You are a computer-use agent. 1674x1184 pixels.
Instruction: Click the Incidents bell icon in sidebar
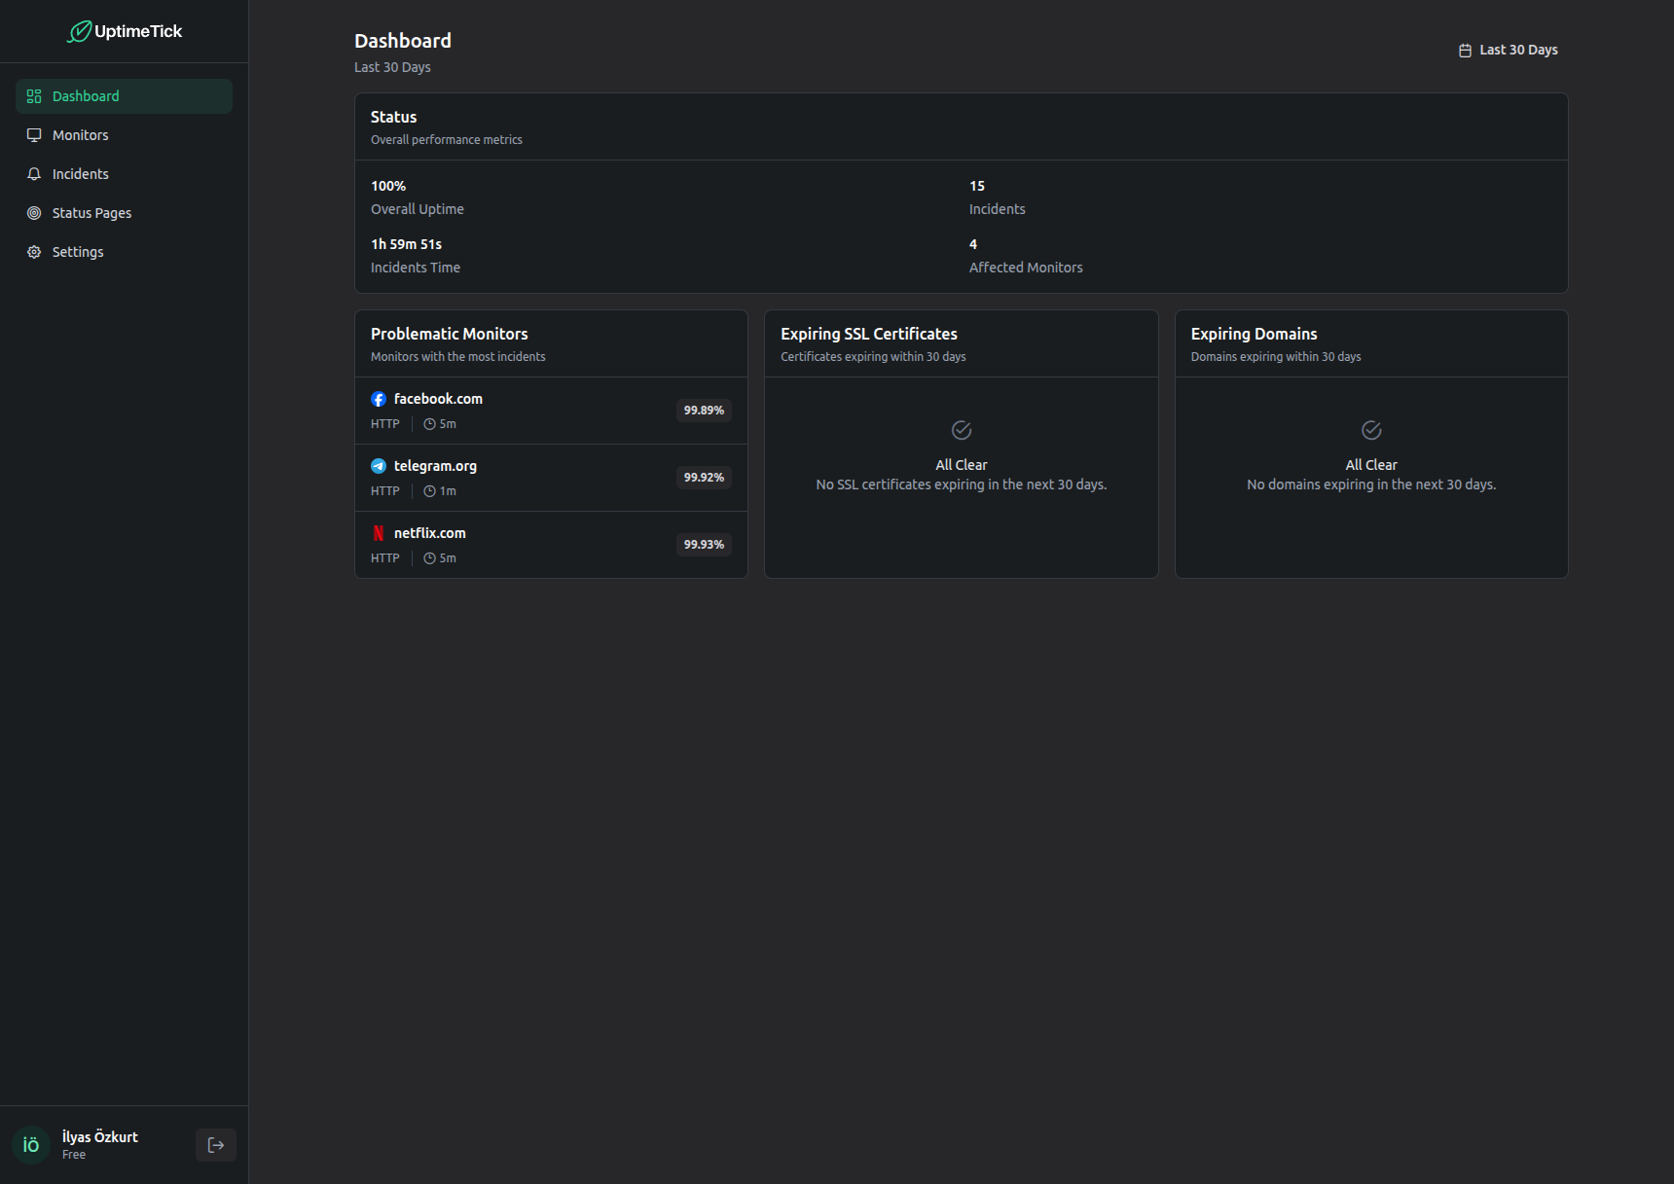[34, 174]
